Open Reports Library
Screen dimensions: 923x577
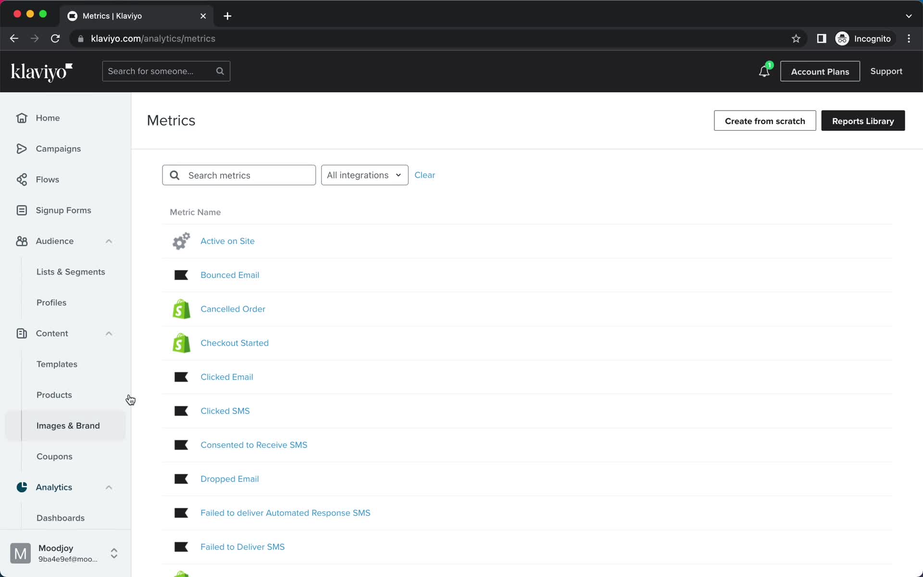click(x=863, y=120)
